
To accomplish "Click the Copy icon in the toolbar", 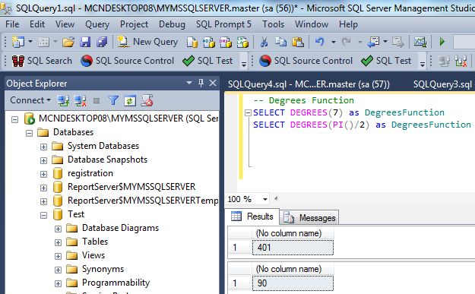I will pos(280,42).
